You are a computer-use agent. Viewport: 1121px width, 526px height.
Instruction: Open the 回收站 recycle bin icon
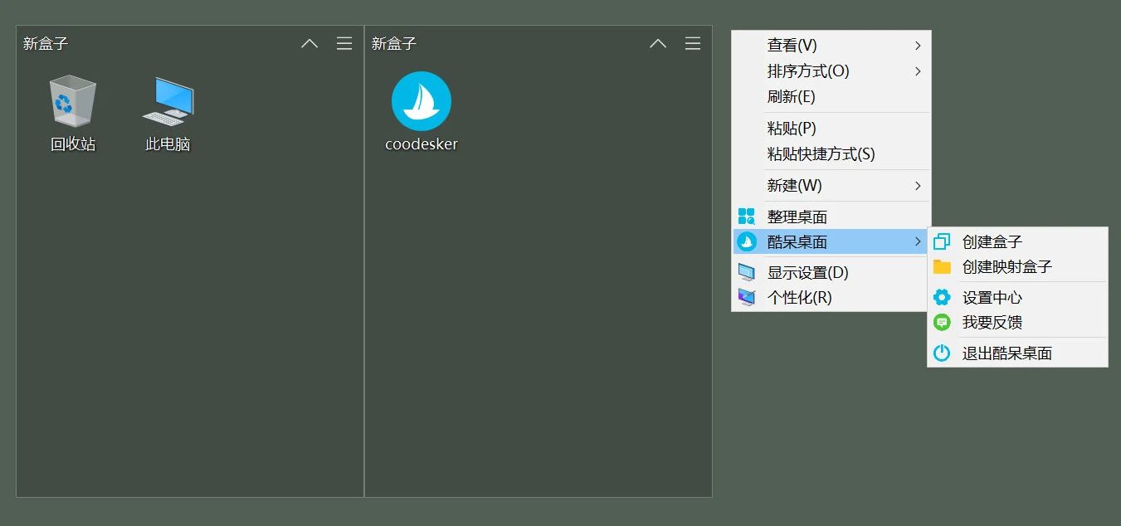pyautogui.click(x=72, y=100)
